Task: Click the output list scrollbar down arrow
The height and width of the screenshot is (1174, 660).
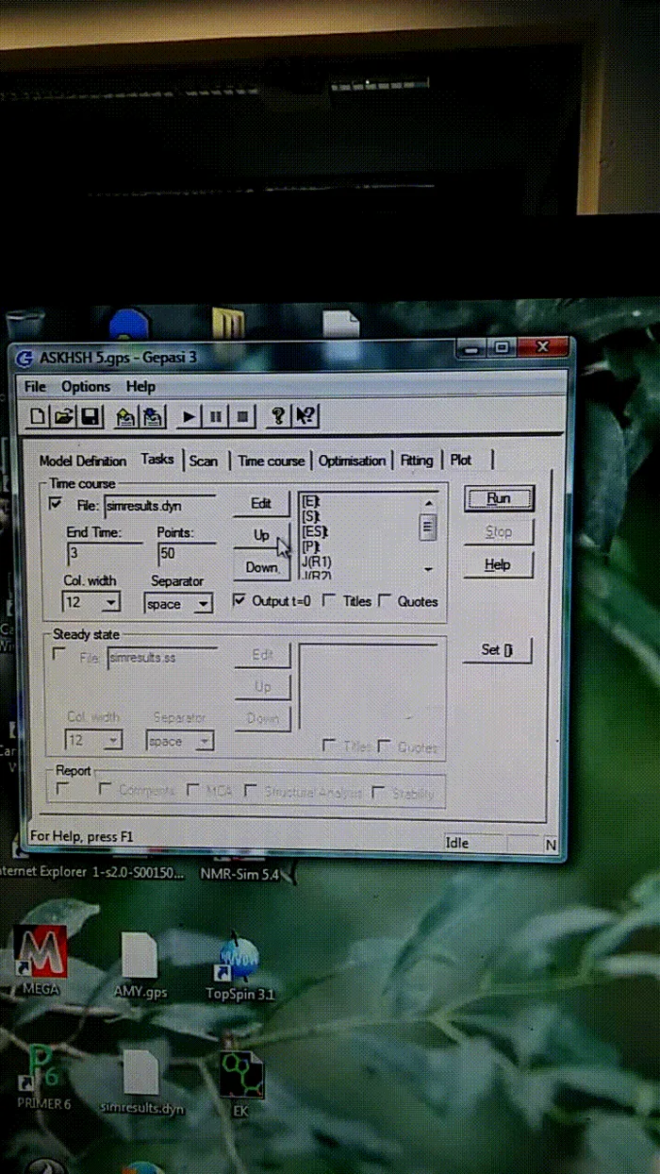Action: [x=429, y=569]
